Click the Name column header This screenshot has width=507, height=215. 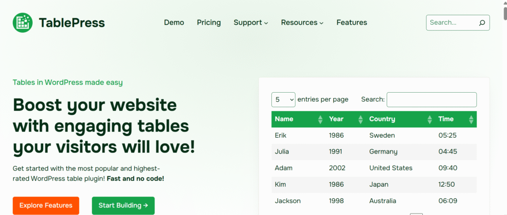[299, 119]
